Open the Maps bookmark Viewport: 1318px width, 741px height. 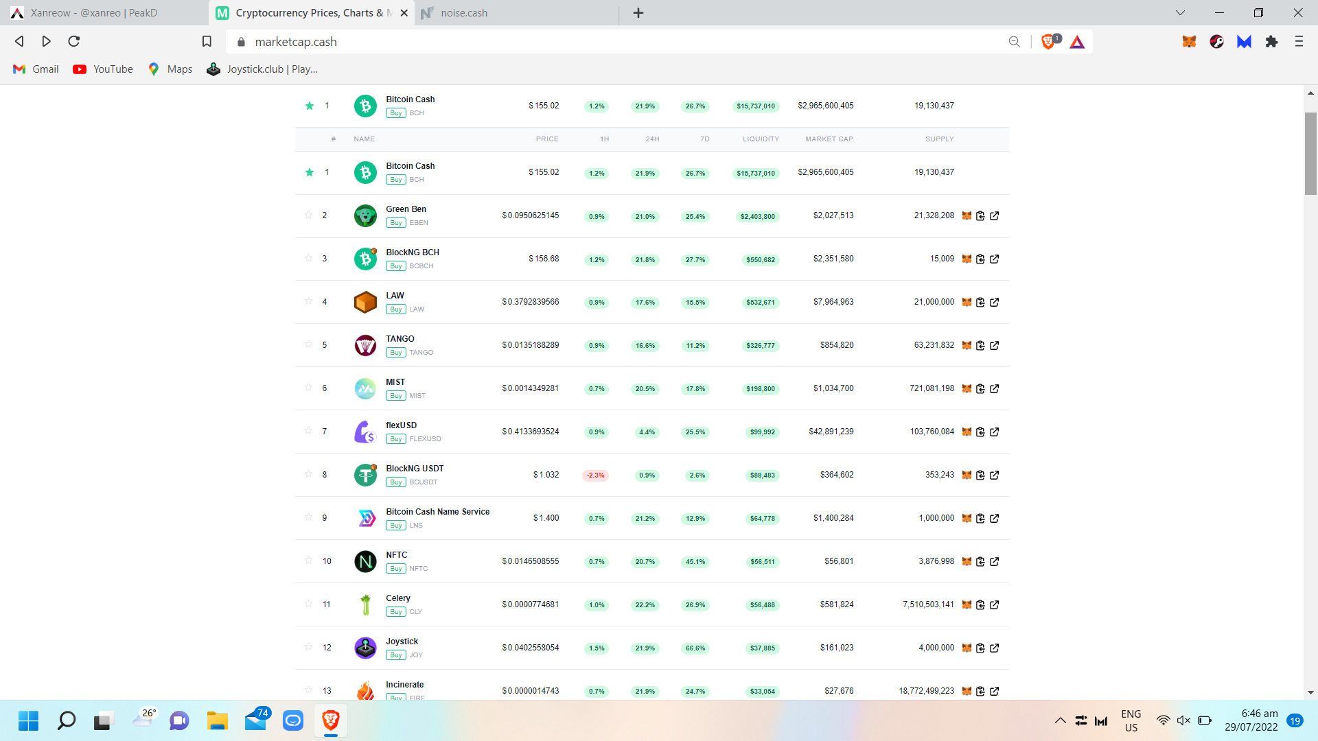(170, 69)
